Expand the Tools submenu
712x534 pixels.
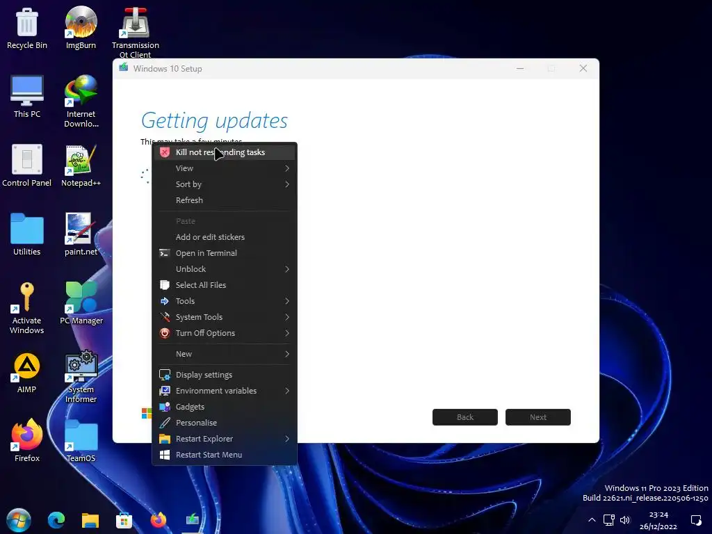pyautogui.click(x=225, y=301)
